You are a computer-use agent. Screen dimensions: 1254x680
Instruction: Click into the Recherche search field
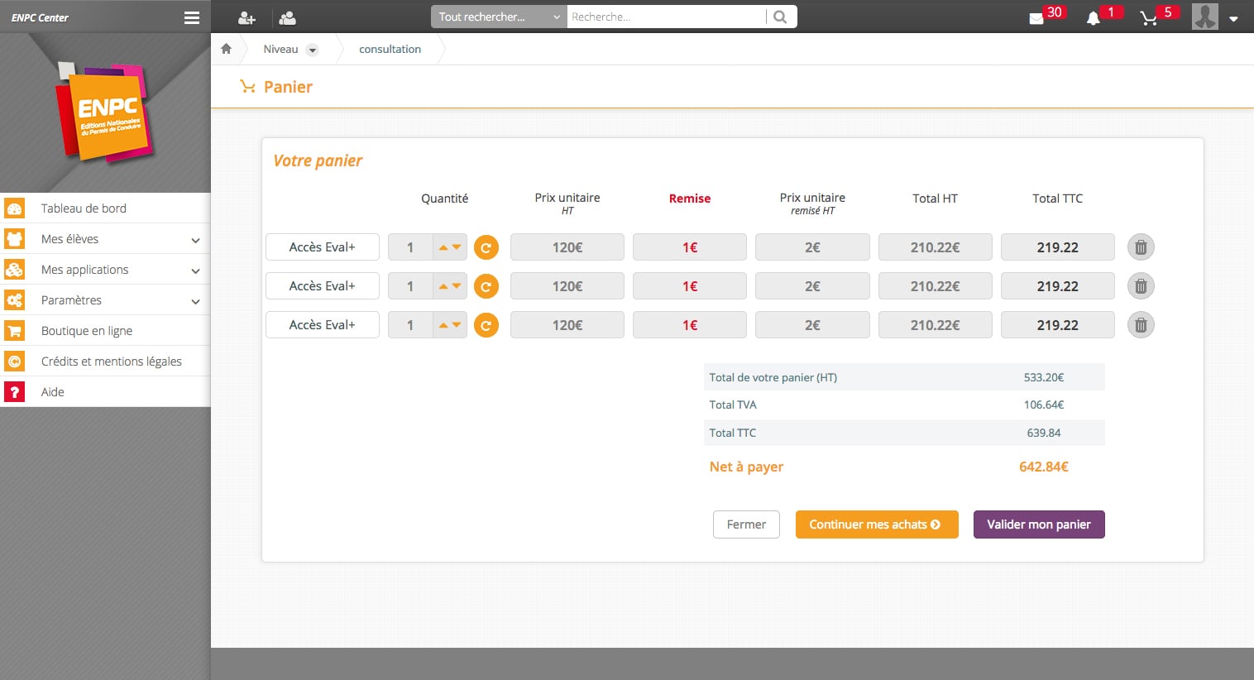click(666, 17)
